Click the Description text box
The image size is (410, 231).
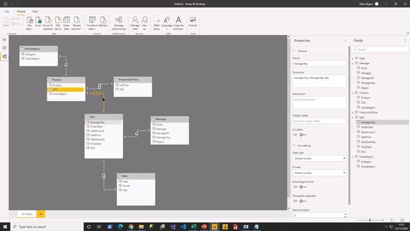click(319, 103)
